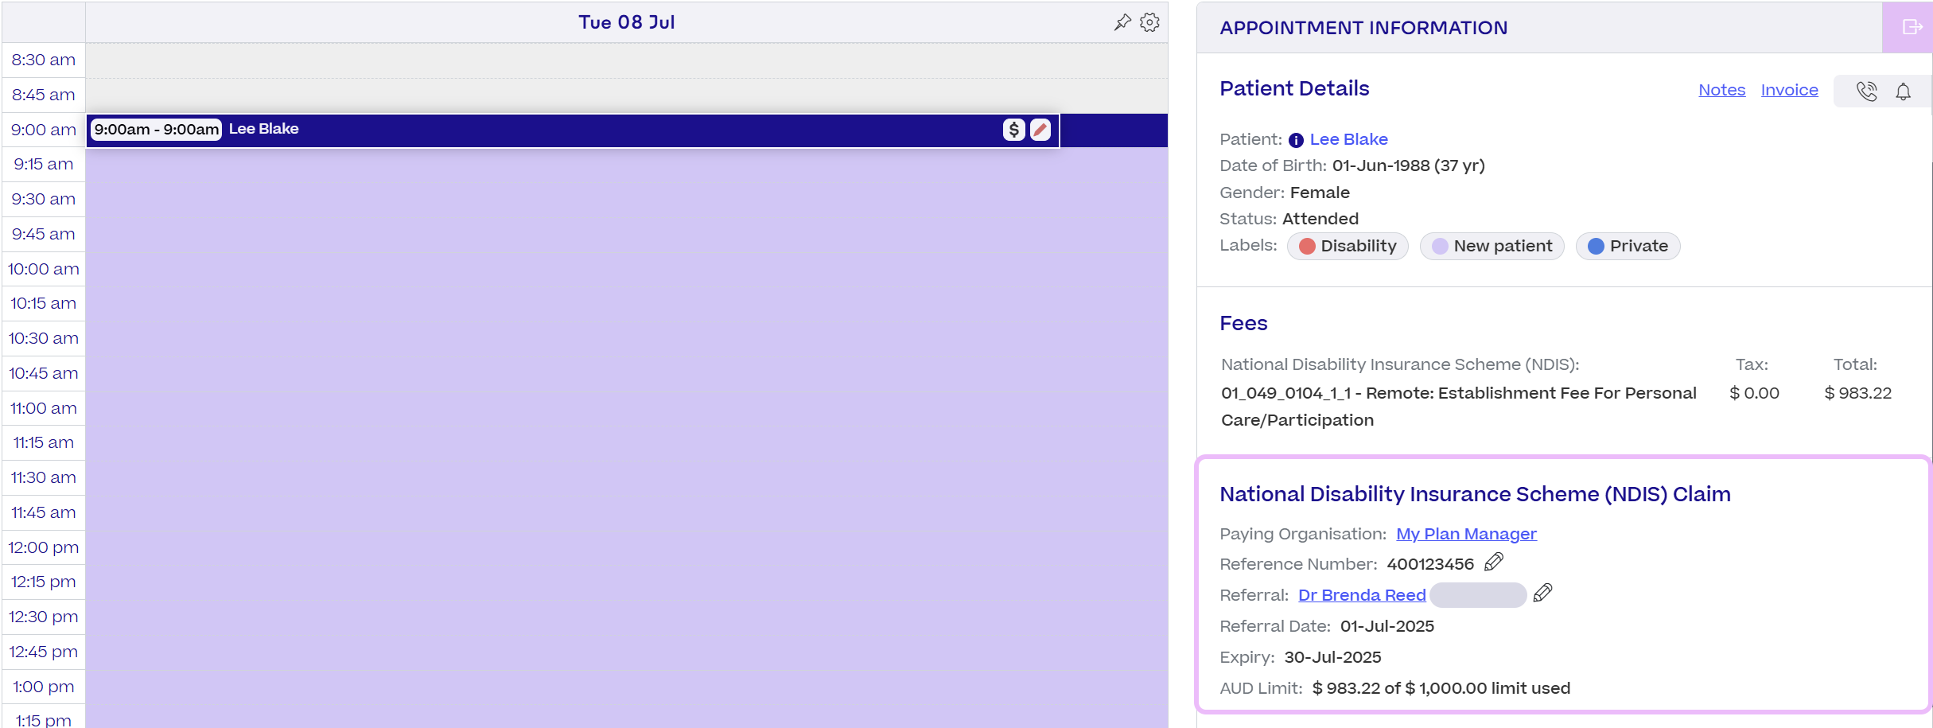
Task: Click the Fees section heading
Action: click(x=1243, y=323)
